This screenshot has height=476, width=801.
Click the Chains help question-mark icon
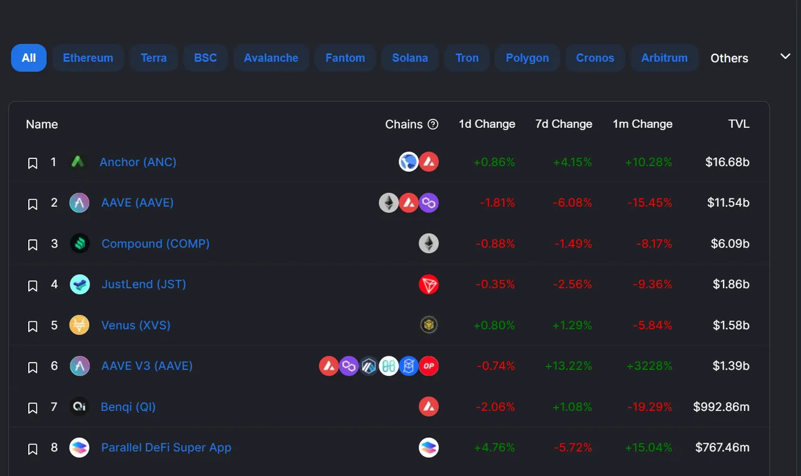pyautogui.click(x=433, y=124)
